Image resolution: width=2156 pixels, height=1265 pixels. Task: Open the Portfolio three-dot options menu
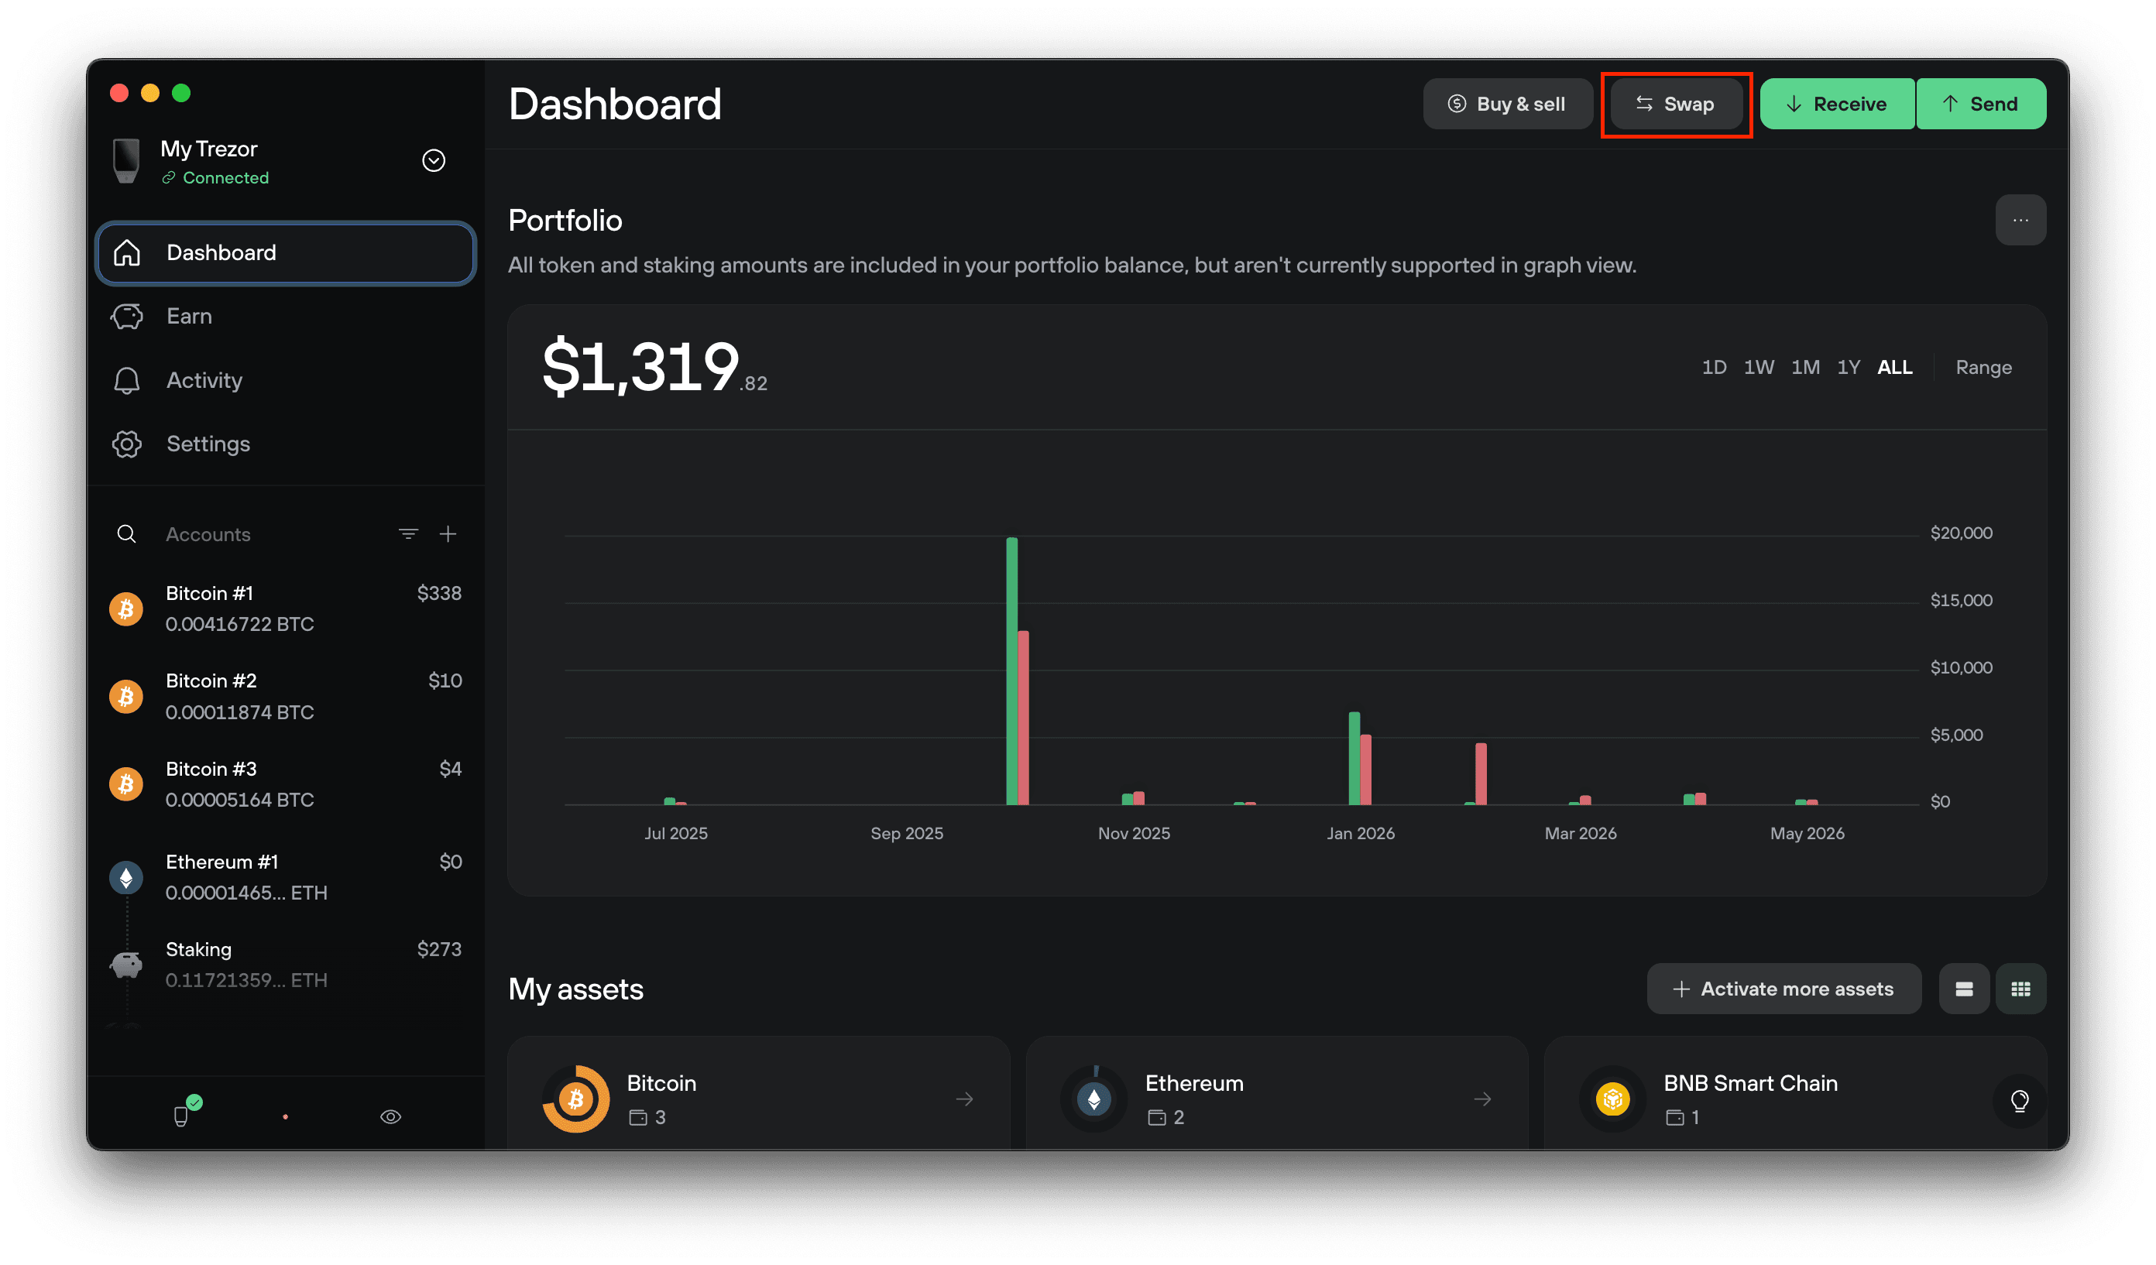pos(2020,221)
